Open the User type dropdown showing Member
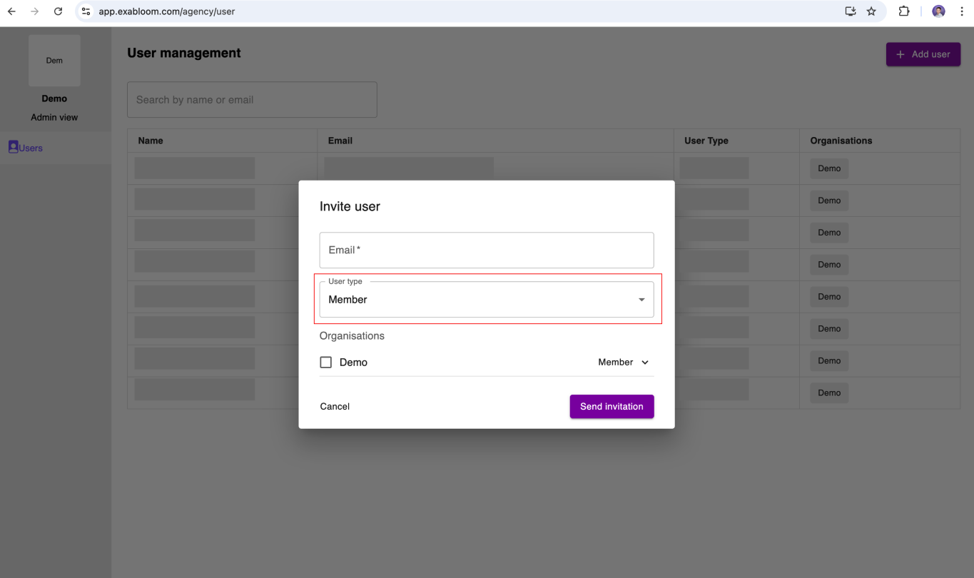 pyautogui.click(x=487, y=299)
